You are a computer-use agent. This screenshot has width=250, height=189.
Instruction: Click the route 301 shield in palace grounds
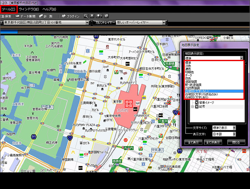33,137
